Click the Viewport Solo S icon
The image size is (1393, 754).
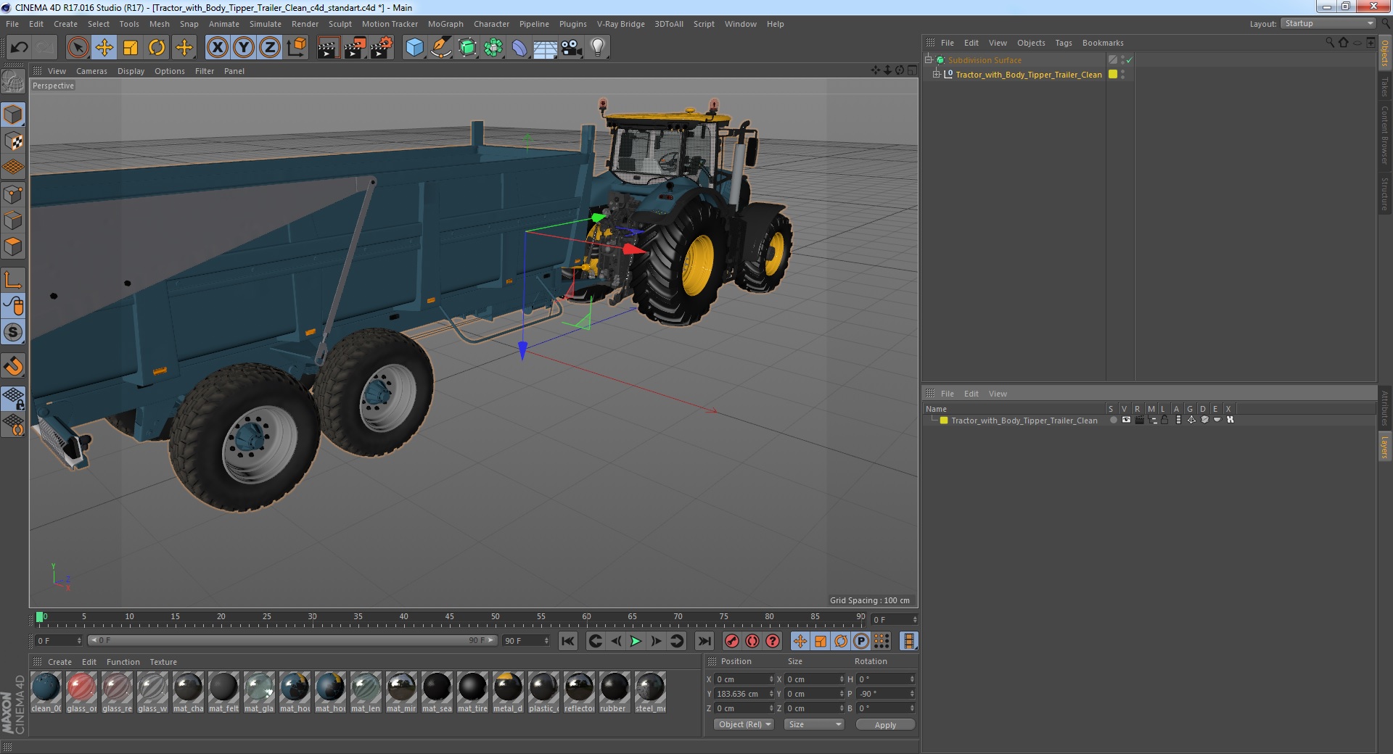click(13, 332)
